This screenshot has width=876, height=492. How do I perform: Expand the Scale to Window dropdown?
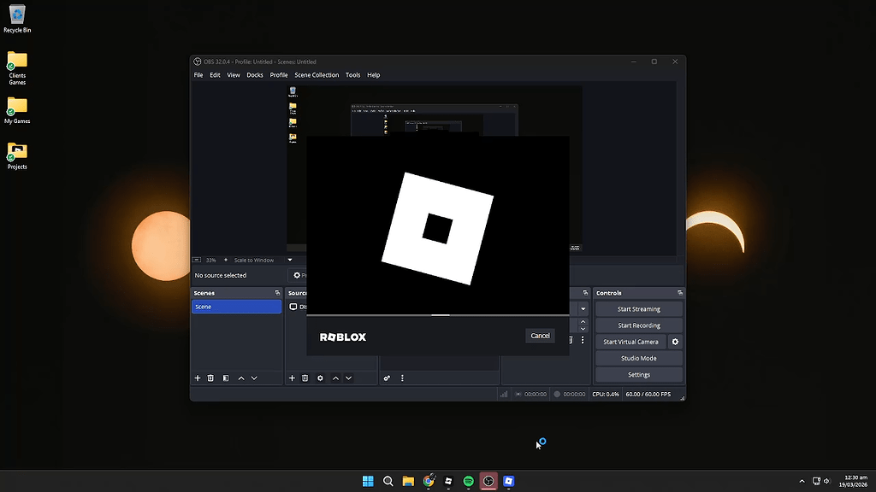289,260
